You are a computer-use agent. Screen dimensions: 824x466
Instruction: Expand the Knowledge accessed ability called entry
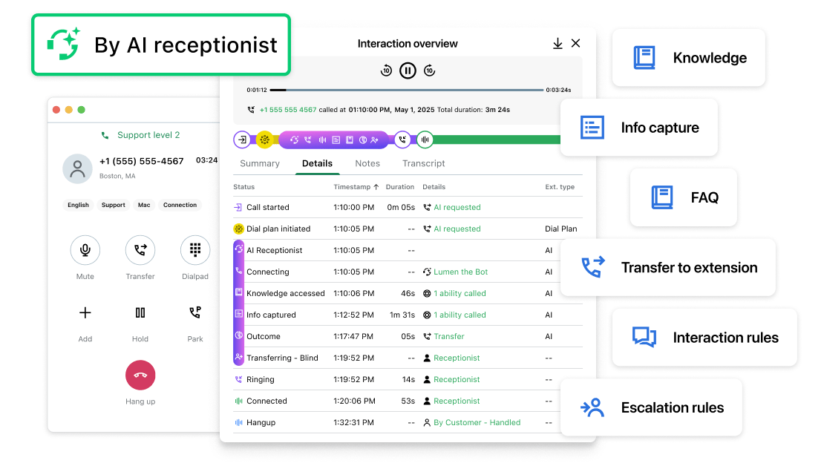click(x=459, y=293)
